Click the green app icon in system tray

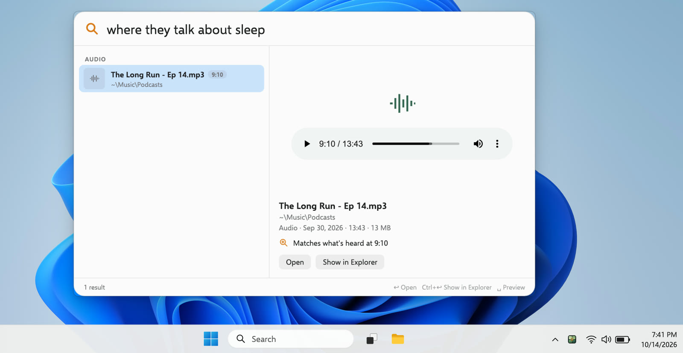572,340
